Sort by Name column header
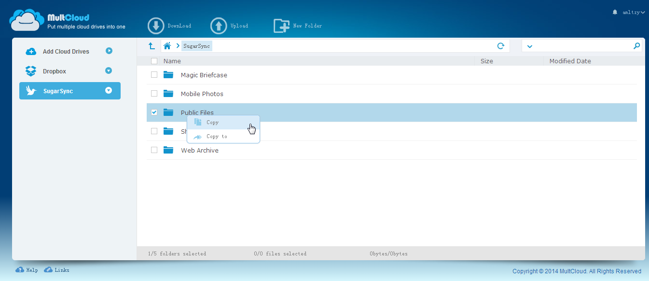Screen dimensions: 649x281 coord(172,61)
